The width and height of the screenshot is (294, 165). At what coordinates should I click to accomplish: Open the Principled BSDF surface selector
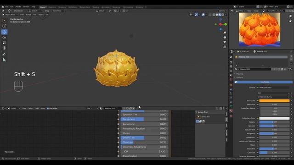click(x=273, y=88)
